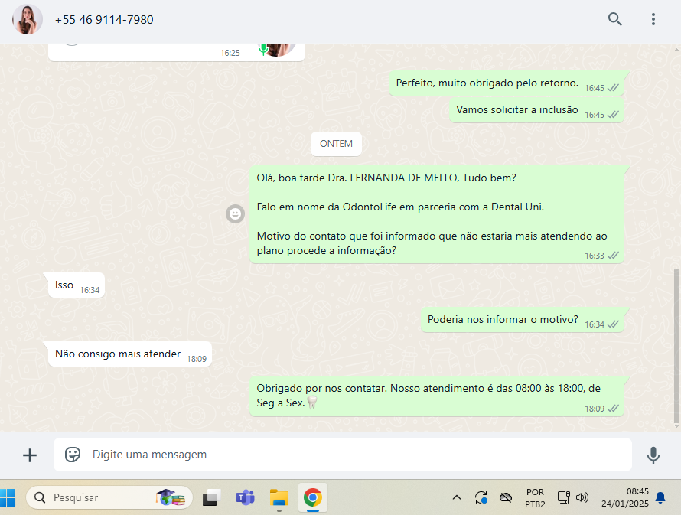This screenshot has height=515, width=681.
Task: Open the volume control tray icon
Action: point(582,497)
